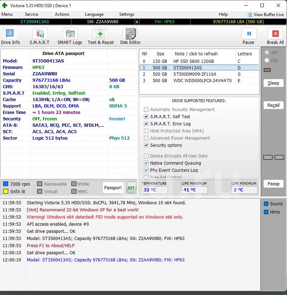This screenshot has width=287, height=295.
Task: Click the green cross Victoria app icon
Action: (x=5, y=5)
